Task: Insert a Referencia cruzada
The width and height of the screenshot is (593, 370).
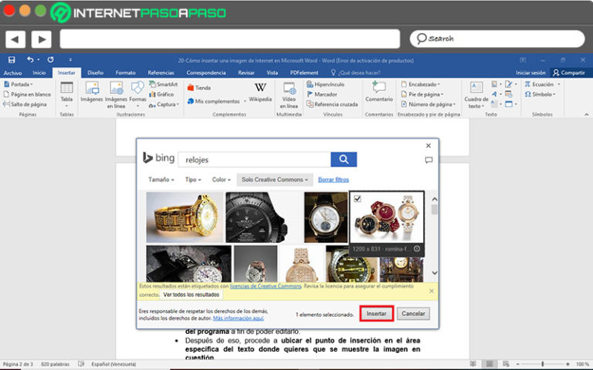Action: (x=332, y=104)
